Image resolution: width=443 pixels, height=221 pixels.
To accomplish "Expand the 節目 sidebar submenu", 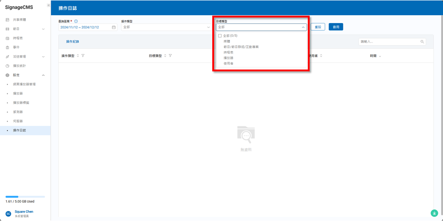I will coord(43,29).
